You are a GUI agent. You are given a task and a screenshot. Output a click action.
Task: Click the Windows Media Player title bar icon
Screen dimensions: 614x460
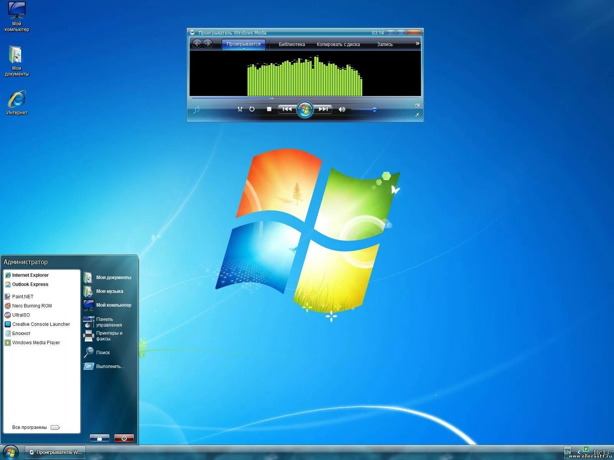click(193, 33)
